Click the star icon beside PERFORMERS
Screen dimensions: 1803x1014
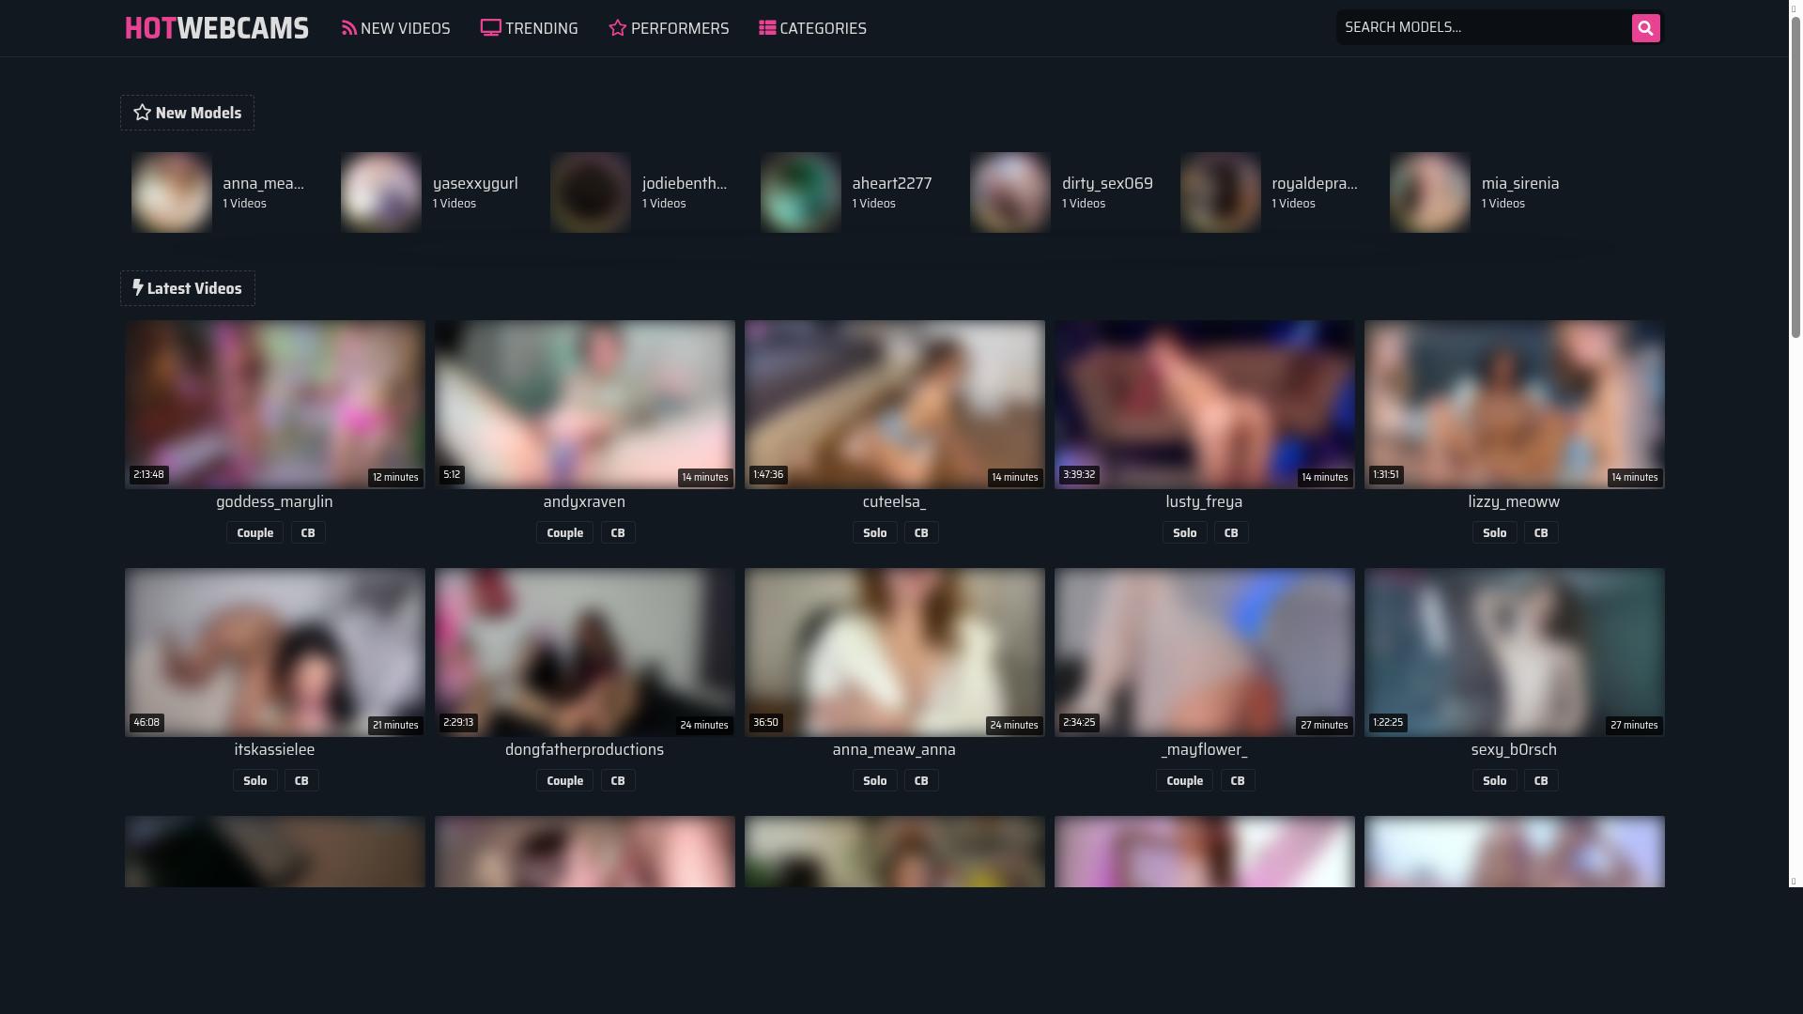point(617,28)
